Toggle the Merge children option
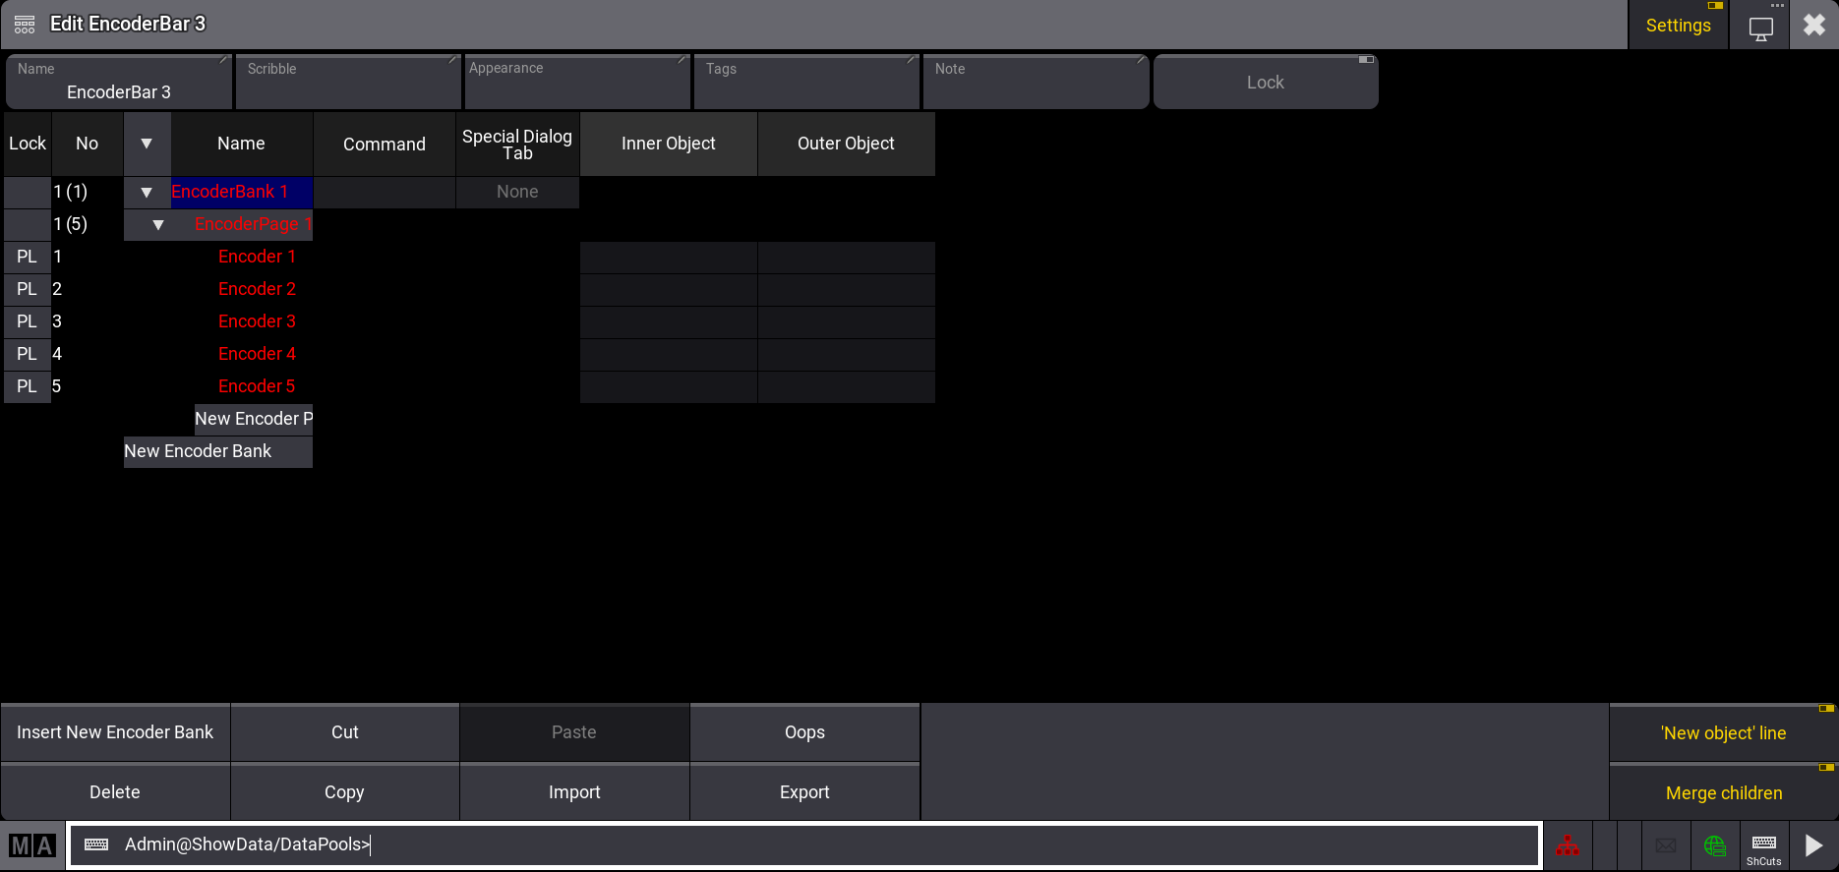This screenshot has width=1839, height=872. [1723, 793]
